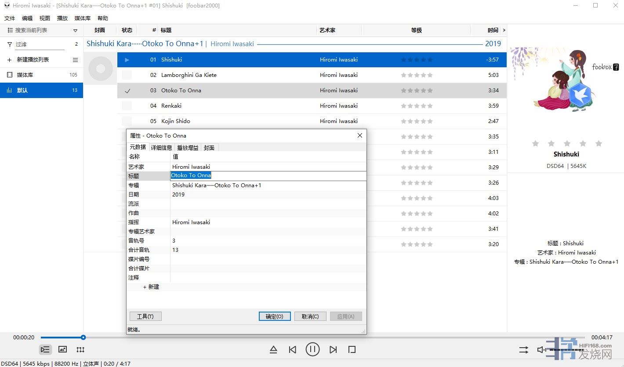Switch to the 详细信息 tab in properties

[x=161, y=148]
